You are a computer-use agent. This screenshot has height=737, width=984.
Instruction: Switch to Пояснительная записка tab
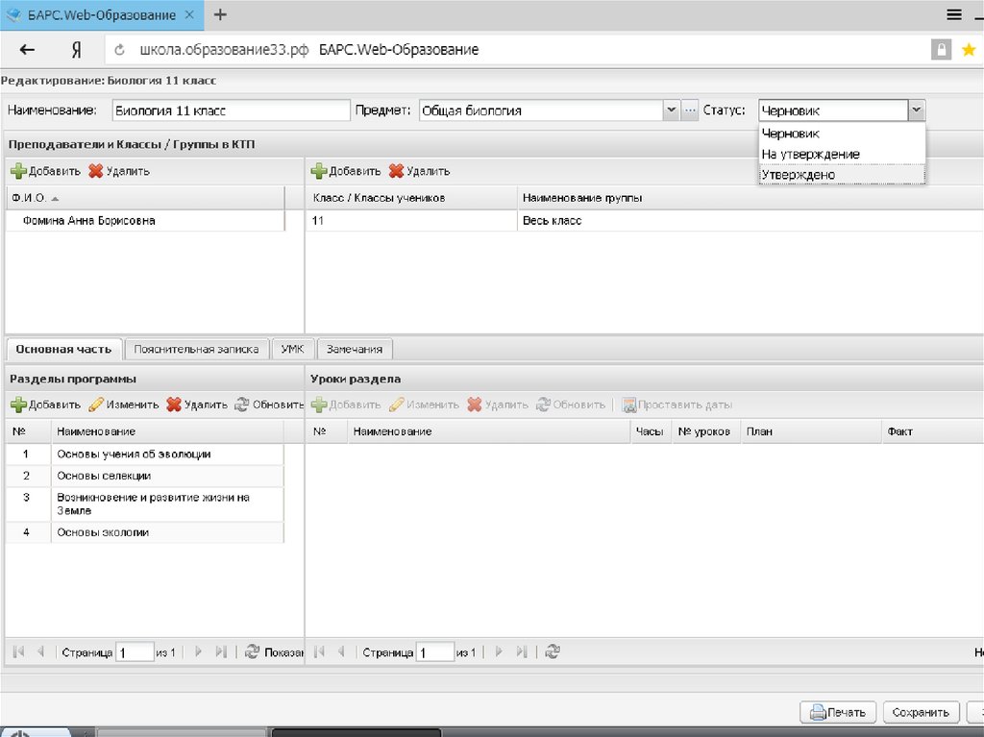197,350
